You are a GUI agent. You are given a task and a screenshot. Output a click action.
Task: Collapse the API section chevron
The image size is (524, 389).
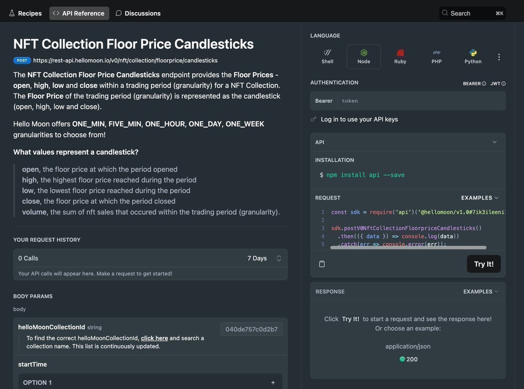pos(495,142)
